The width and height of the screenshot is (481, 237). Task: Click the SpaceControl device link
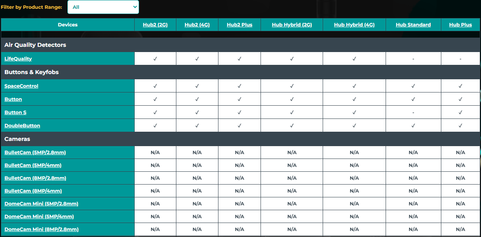[21, 86]
